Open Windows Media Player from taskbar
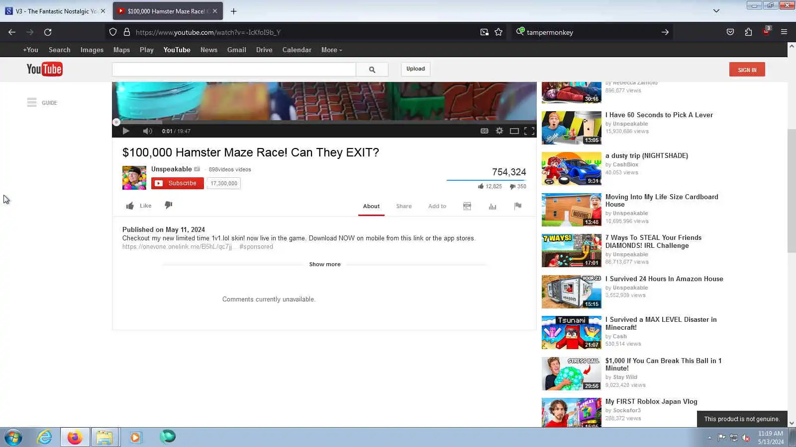This screenshot has width=796, height=447. (x=135, y=438)
